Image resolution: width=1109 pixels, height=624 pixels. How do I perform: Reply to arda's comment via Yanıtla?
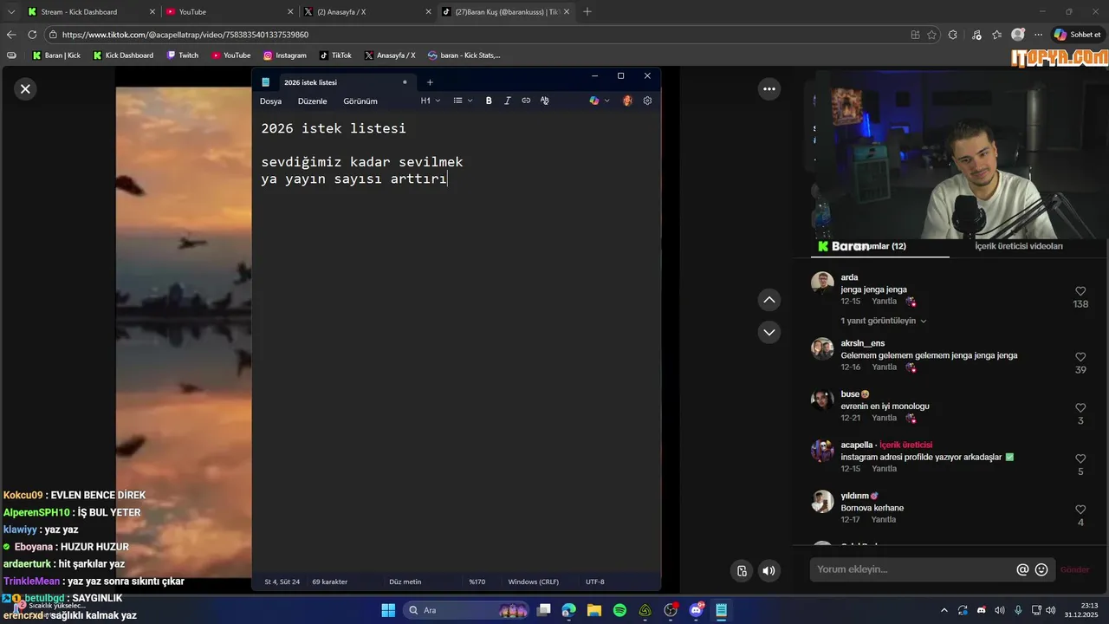coord(884,302)
